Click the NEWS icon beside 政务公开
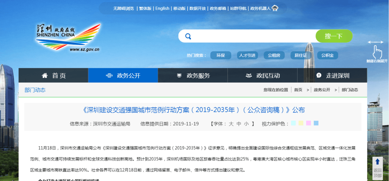389x181 pixels. 109,75
